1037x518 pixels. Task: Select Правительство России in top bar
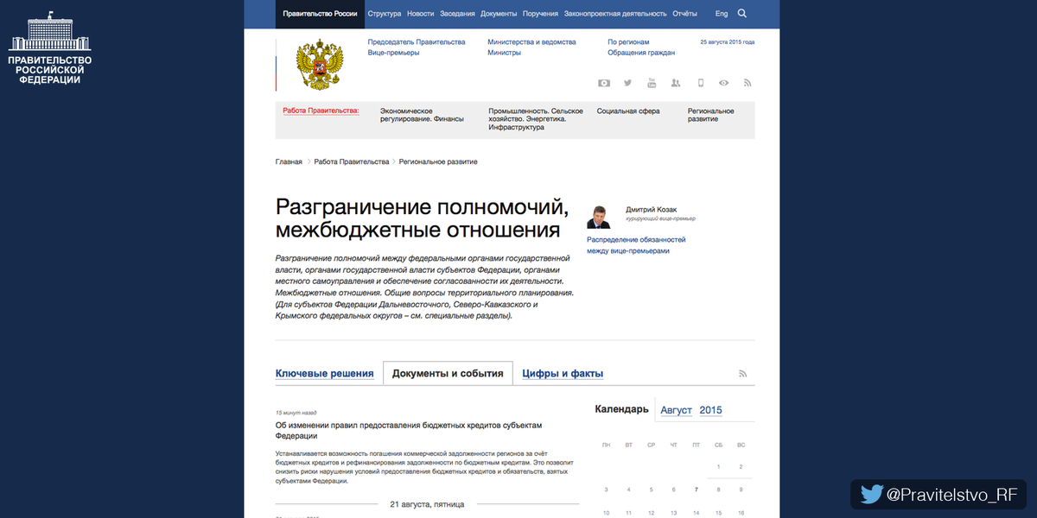(x=320, y=14)
